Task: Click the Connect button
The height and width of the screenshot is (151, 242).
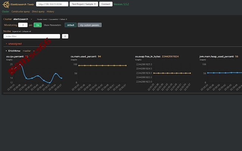Action: point(106,4)
